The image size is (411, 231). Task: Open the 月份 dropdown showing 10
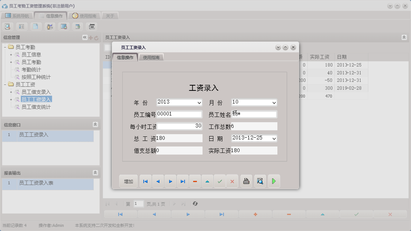[x=275, y=102]
